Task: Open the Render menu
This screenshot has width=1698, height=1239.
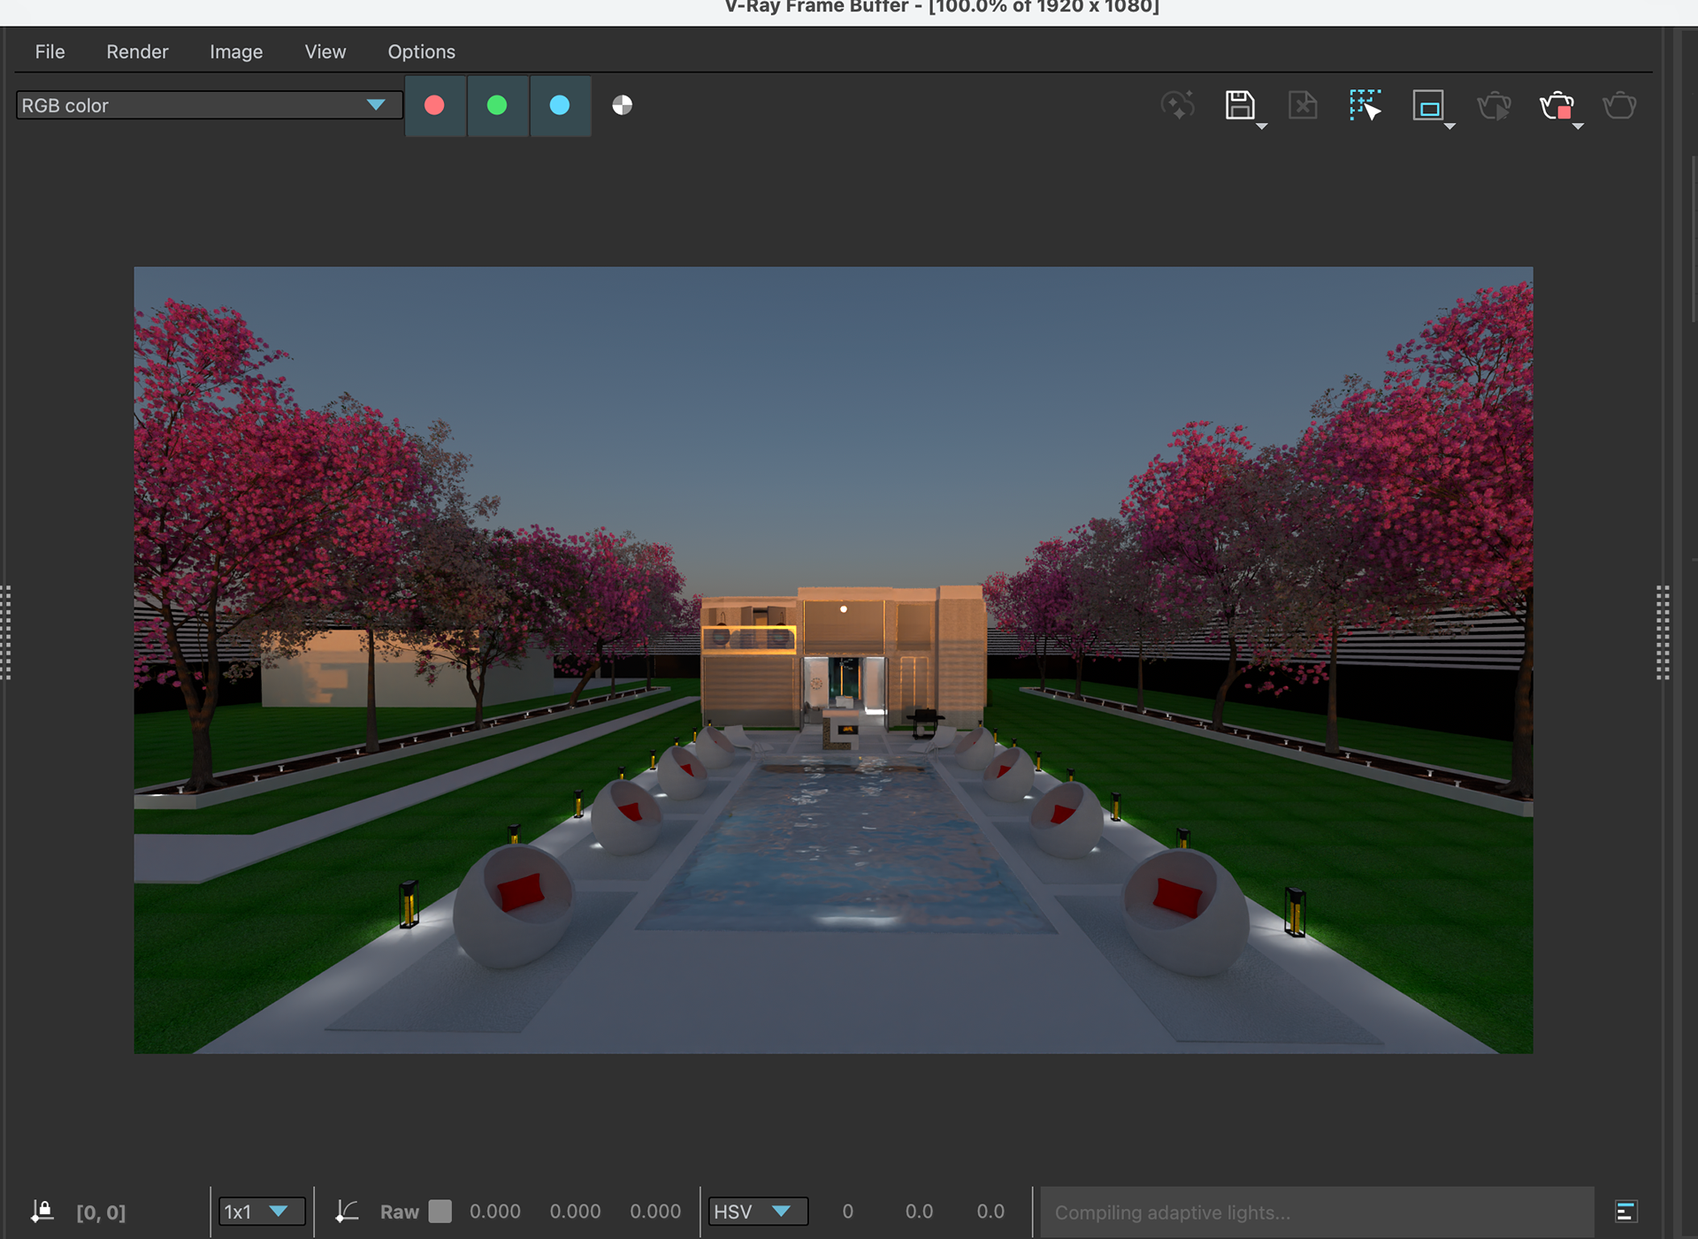Action: 137,51
